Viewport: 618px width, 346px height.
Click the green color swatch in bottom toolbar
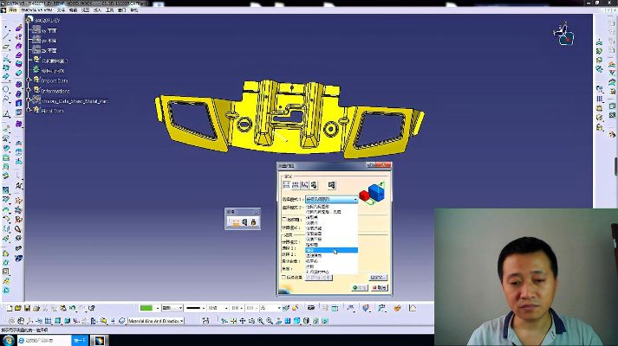pyautogui.click(x=146, y=308)
